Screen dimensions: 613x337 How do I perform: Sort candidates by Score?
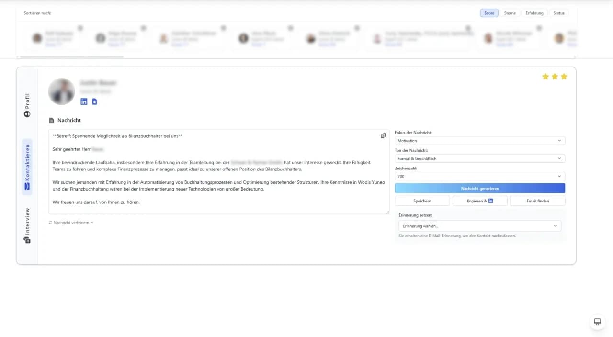point(489,13)
